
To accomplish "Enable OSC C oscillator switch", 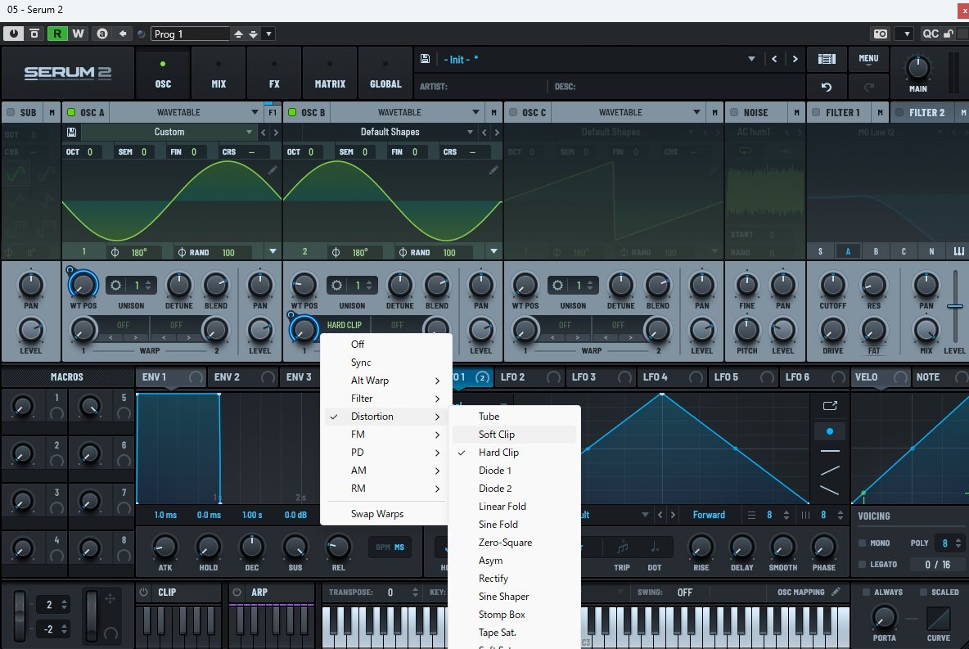I will pyautogui.click(x=513, y=112).
